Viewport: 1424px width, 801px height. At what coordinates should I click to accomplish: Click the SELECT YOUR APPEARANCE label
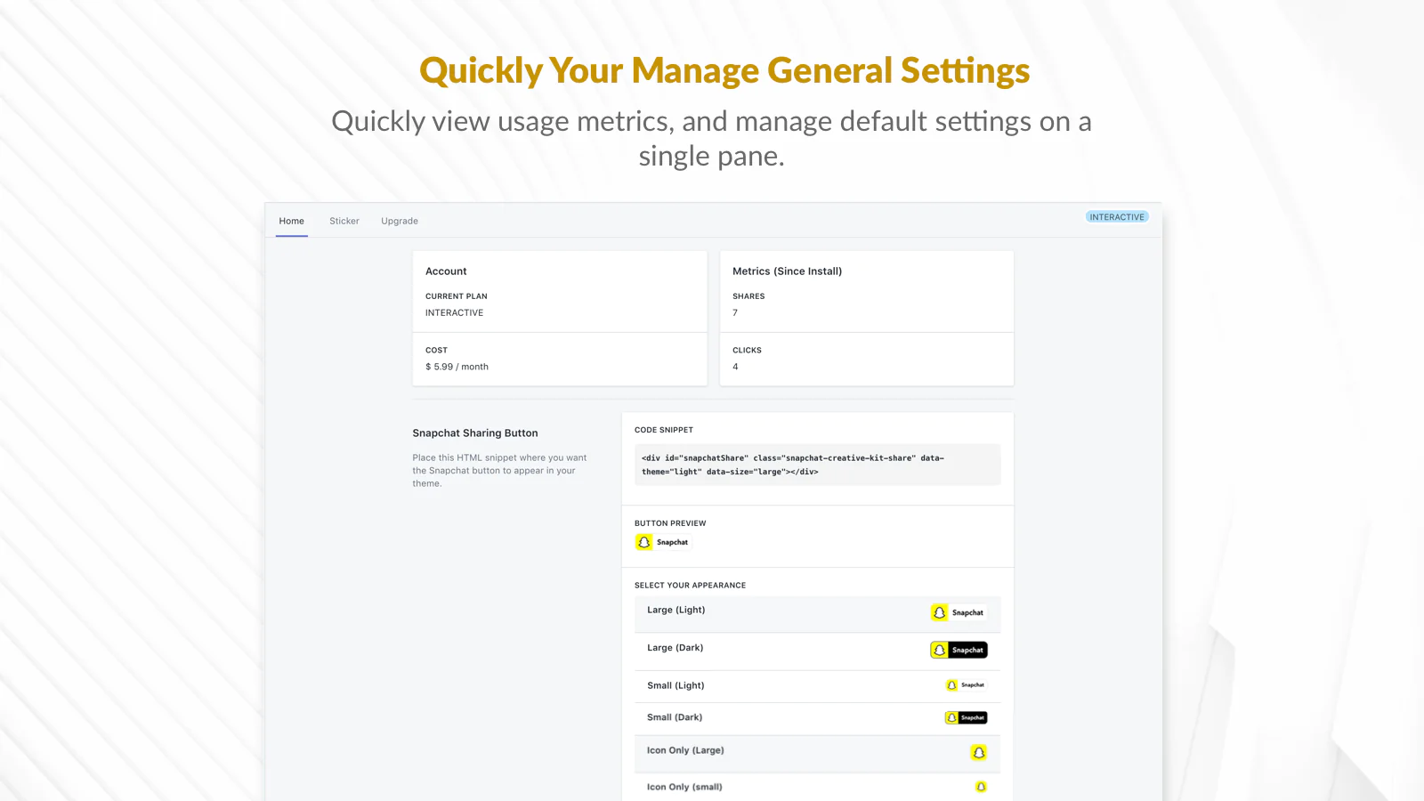point(691,586)
